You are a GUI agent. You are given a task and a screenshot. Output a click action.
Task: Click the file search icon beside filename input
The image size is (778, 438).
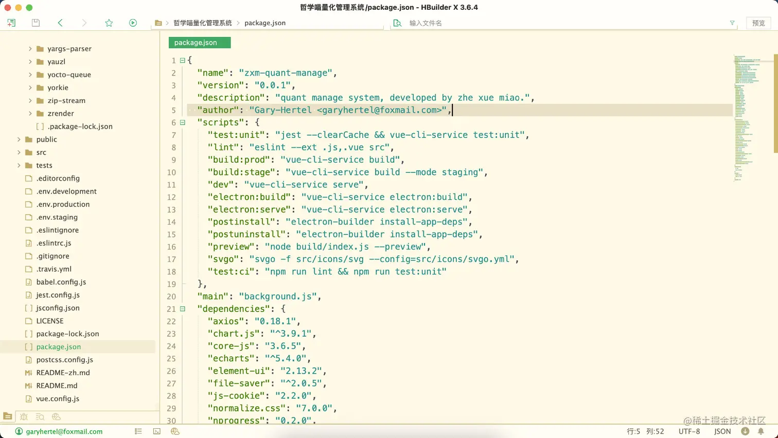(x=397, y=23)
